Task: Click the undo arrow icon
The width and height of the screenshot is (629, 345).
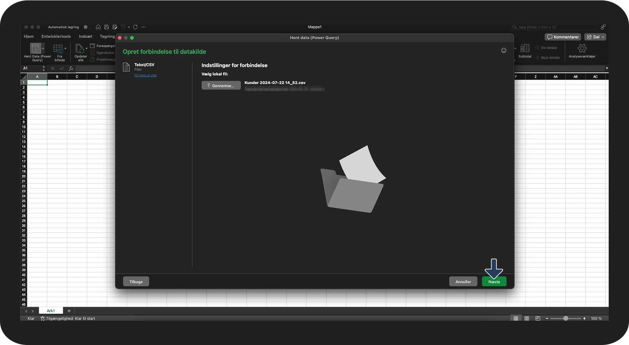Action: (x=123, y=27)
